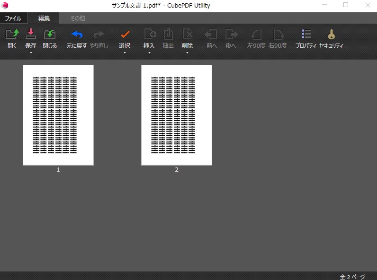Click the 選択 (Select) checkmark icon
The width and height of the screenshot is (377, 280).
[125, 35]
